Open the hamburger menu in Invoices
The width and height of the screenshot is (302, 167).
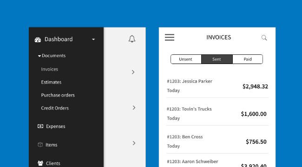170,37
